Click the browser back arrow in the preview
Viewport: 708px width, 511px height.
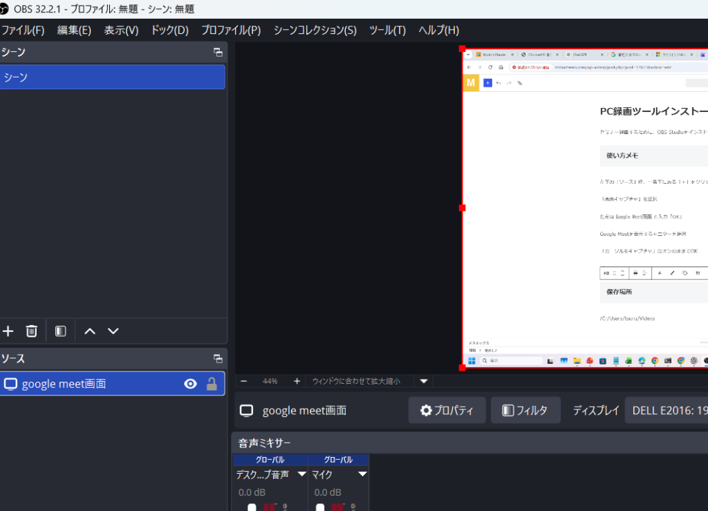(x=469, y=67)
